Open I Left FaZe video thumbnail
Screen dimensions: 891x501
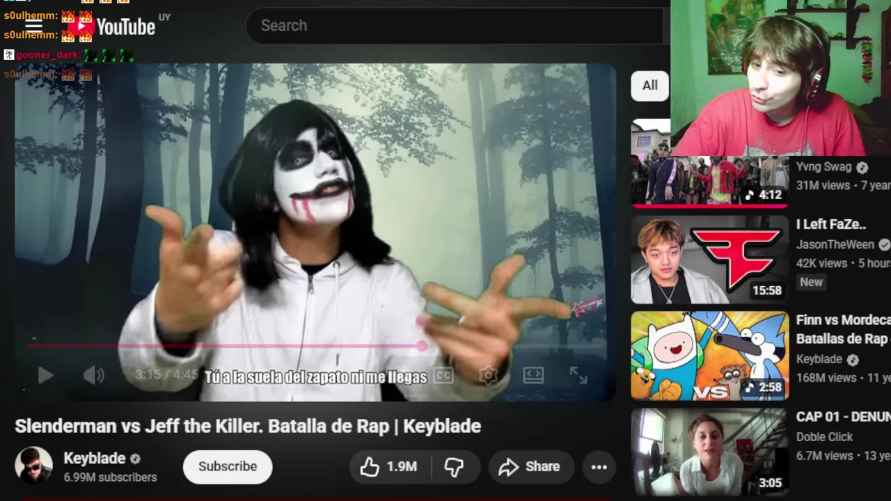coord(709,260)
